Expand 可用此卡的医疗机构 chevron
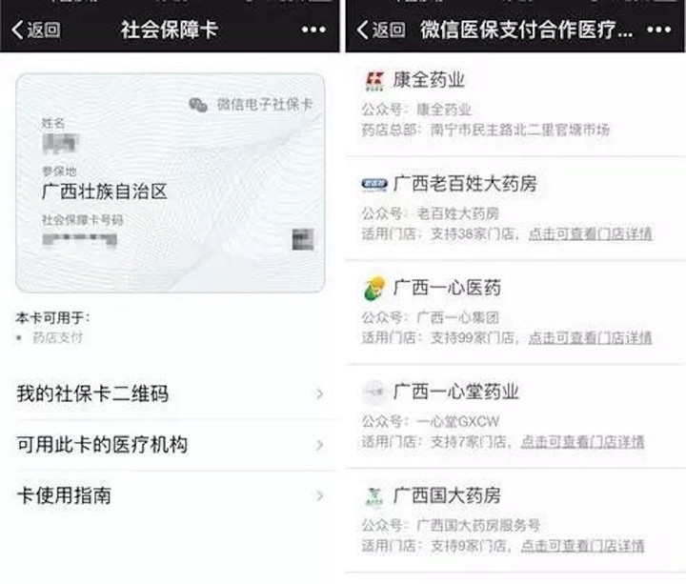This screenshot has height=584, width=686. pos(320,445)
